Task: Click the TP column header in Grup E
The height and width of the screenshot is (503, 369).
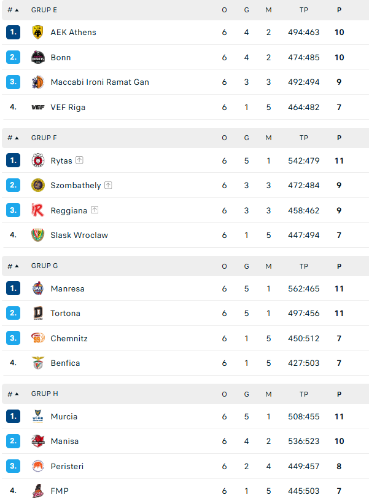Action: (x=304, y=10)
